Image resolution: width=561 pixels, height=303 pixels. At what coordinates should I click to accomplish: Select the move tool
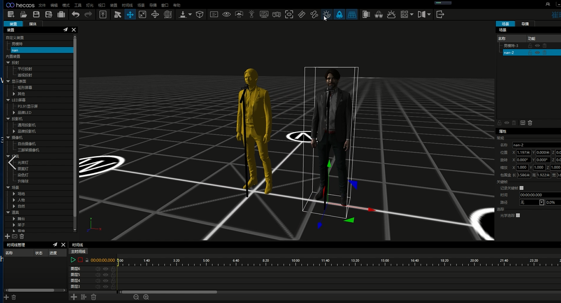tap(130, 14)
